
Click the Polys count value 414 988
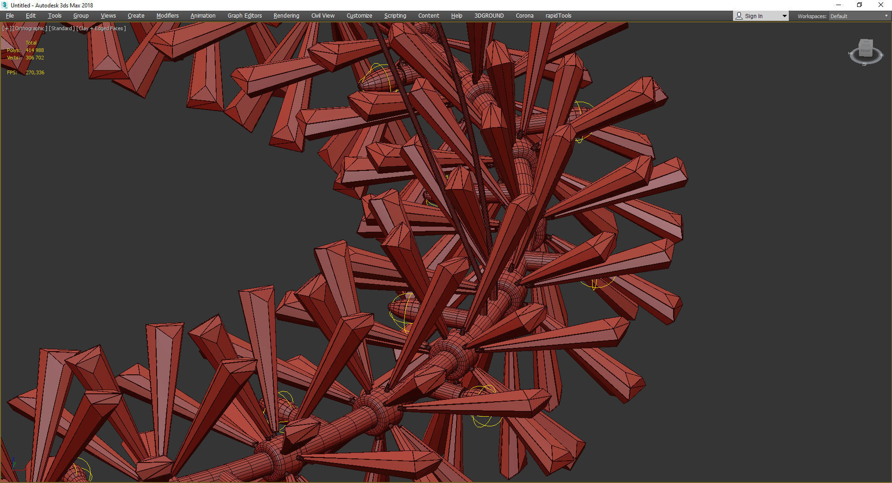(35, 50)
